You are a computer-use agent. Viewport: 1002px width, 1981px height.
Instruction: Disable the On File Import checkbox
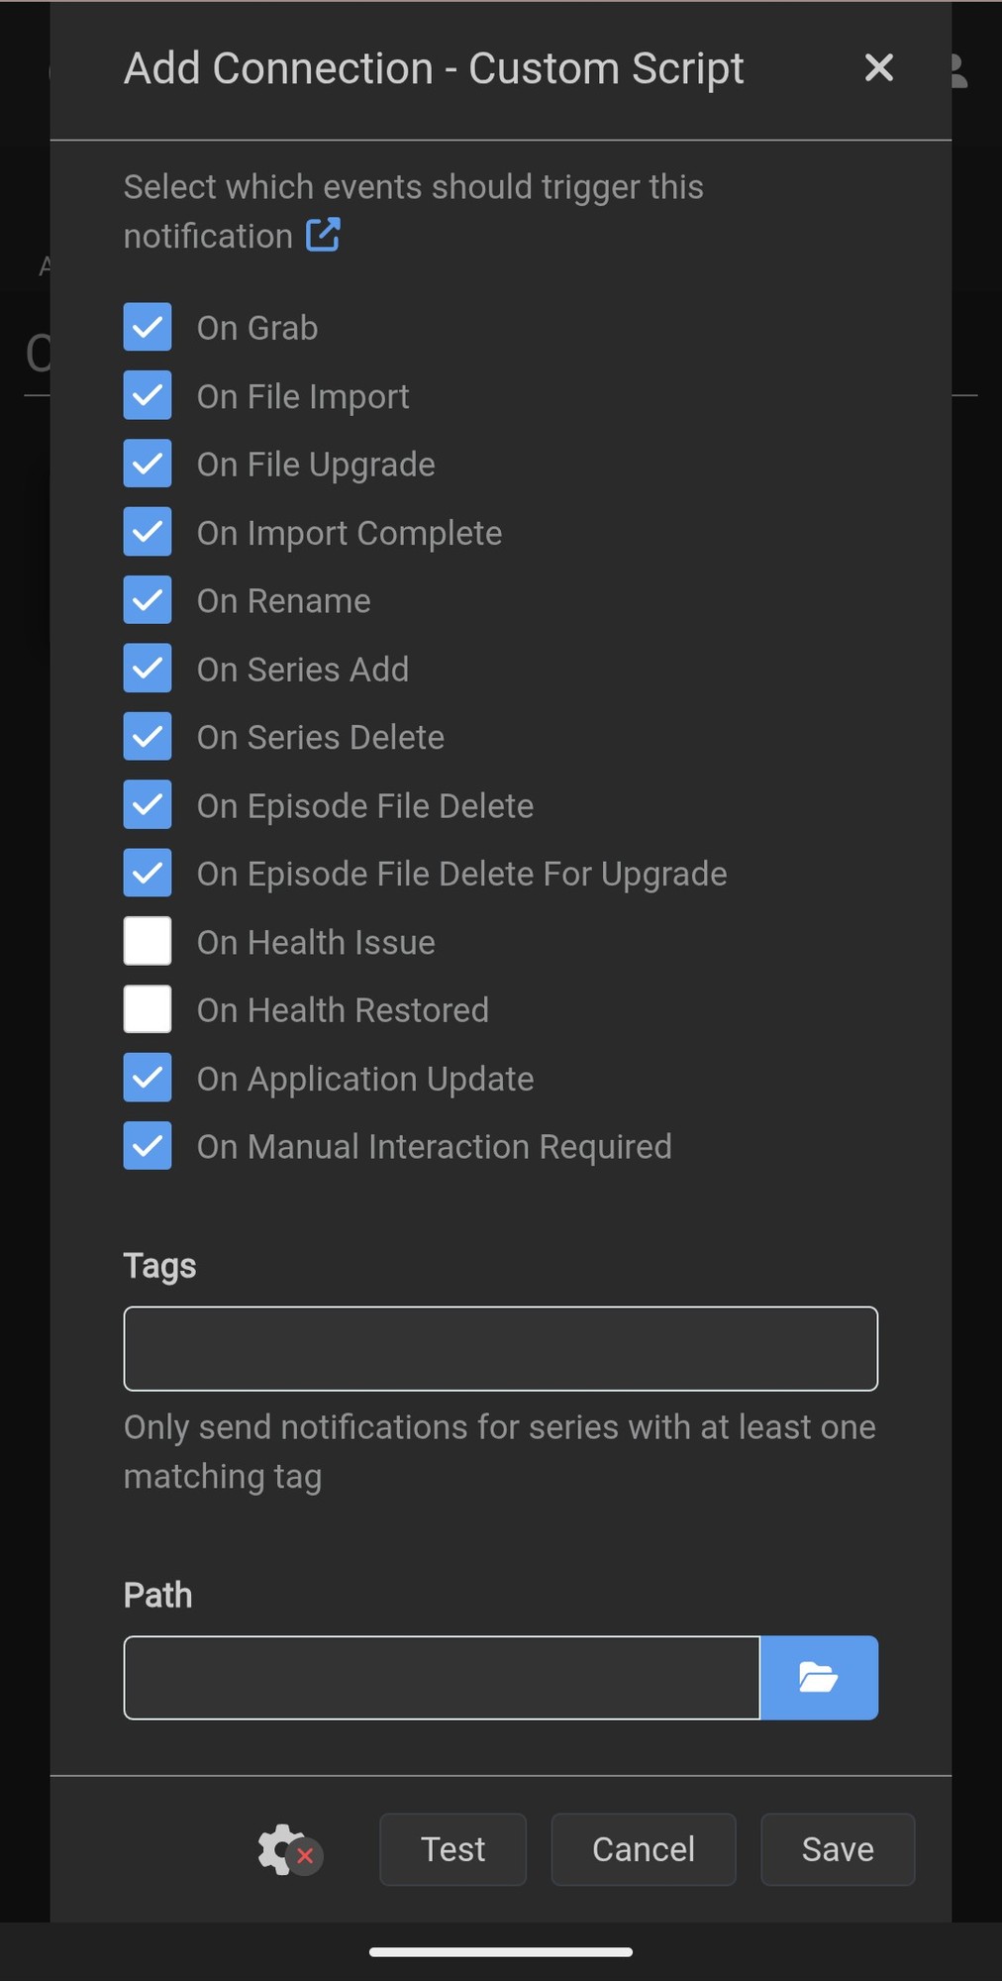pyautogui.click(x=148, y=395)
